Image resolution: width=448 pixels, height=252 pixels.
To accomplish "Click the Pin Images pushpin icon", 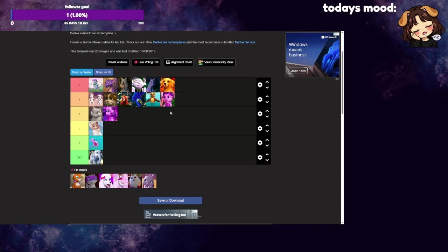I will coord(72,170).
